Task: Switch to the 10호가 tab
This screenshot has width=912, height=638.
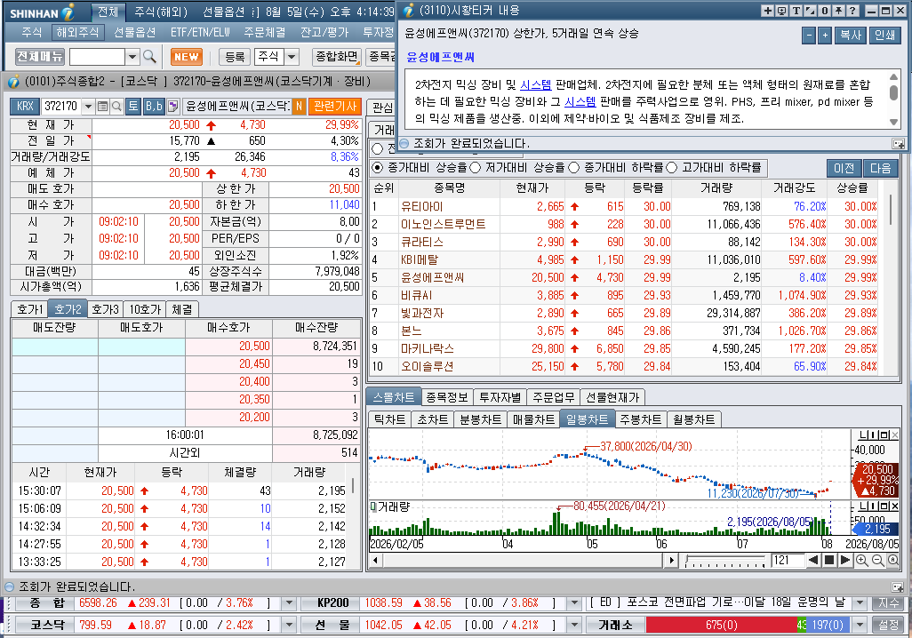Action: [145, 309]
